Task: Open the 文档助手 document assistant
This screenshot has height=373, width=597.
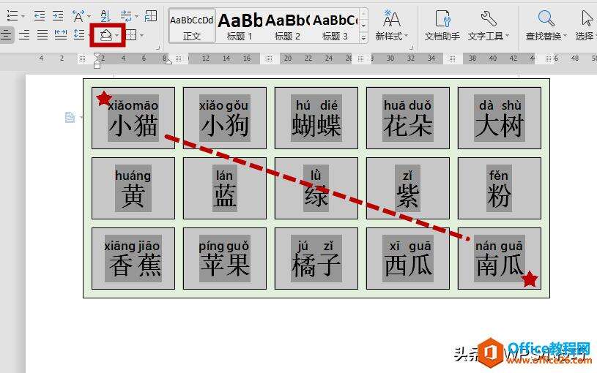Action: (x=442, y=26)
